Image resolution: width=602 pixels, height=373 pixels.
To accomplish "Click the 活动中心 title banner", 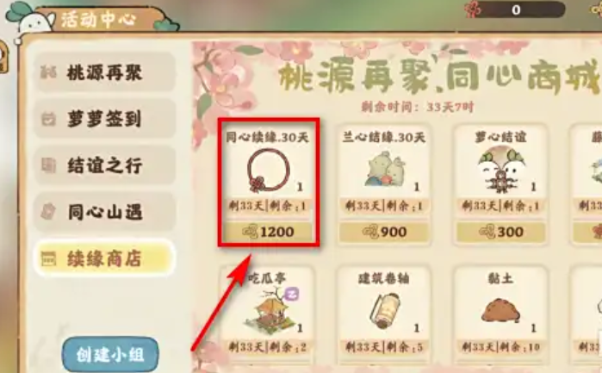I will click(99, 19).
